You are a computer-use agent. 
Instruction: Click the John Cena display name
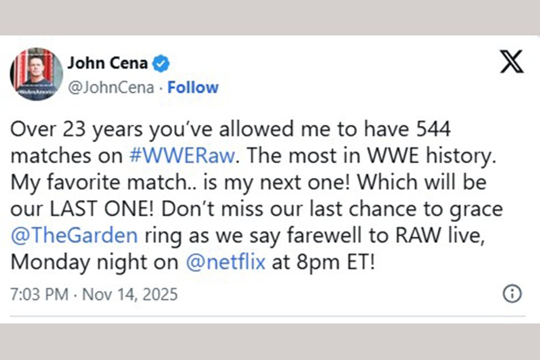pyautogui.click(x=108, y=63)
